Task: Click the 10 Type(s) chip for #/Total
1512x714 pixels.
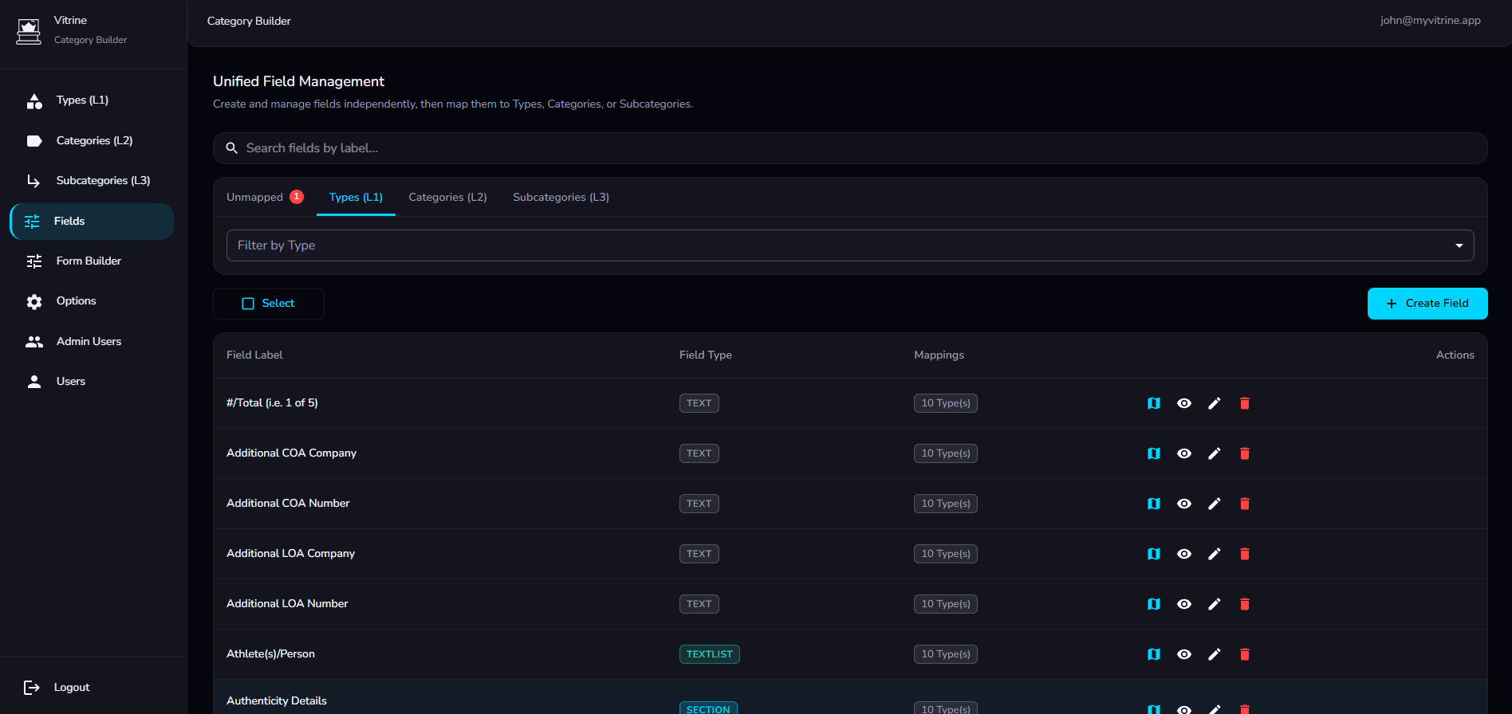Action: coord(945,403)
